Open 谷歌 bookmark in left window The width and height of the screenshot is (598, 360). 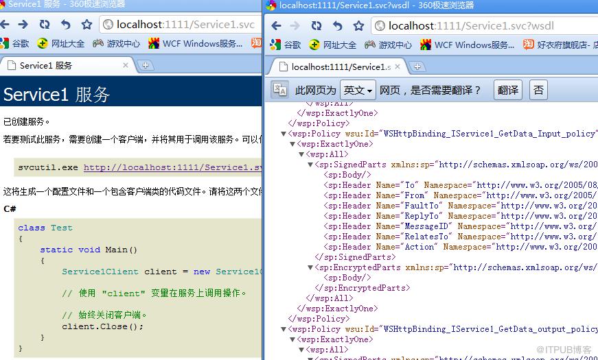15,43
